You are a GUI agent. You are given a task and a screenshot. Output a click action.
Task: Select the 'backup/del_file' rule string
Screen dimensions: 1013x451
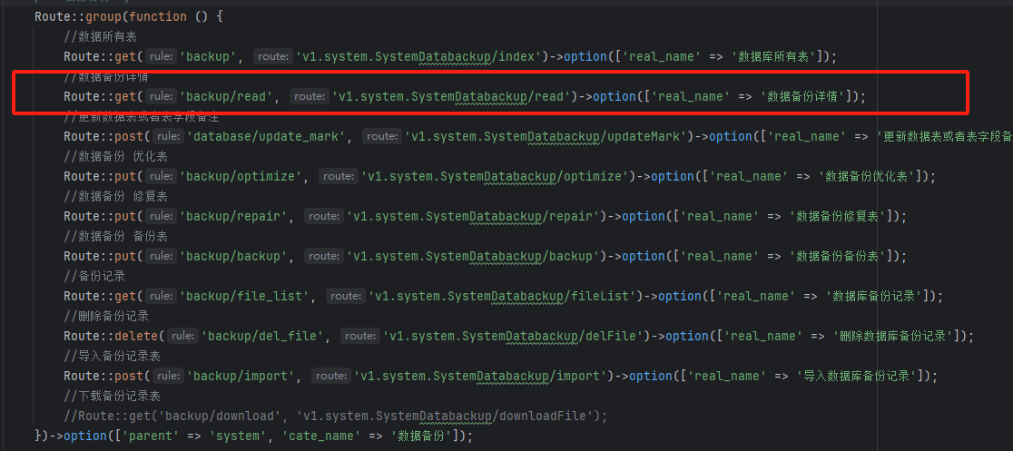(263, 336)
